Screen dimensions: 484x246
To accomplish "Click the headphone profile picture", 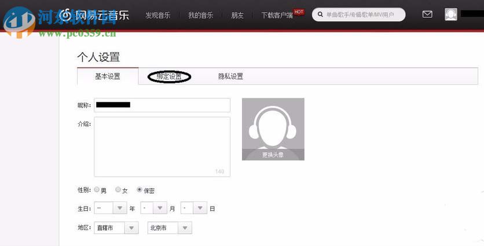I will (x=273, y=129).
